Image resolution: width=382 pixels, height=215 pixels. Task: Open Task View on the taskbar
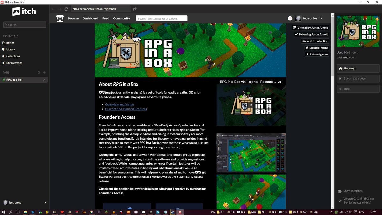coord(18,212)
